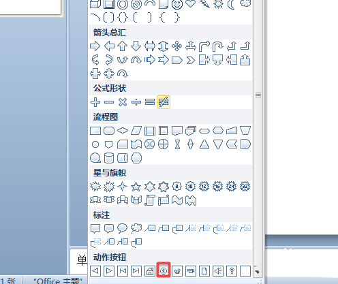Select the highlighted Not Equal shape
The image size is (338, 284).
click(x=164, y=102)
